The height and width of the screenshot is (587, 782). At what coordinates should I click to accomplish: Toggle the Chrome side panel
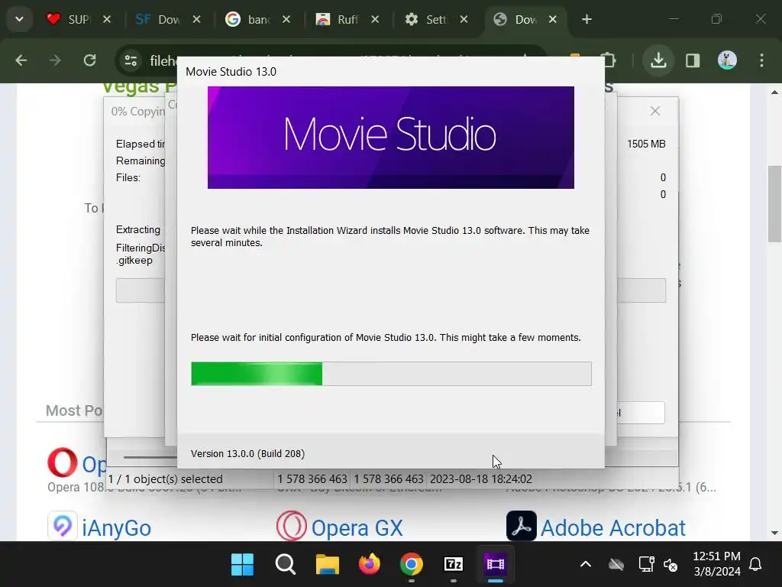tap(693, 60)
